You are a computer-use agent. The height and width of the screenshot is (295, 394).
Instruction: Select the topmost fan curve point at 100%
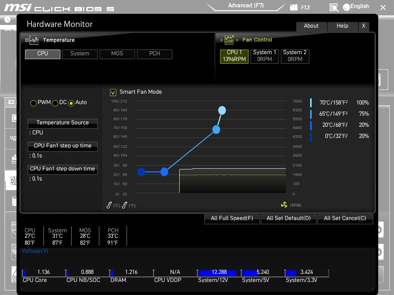tap(222, 110)
